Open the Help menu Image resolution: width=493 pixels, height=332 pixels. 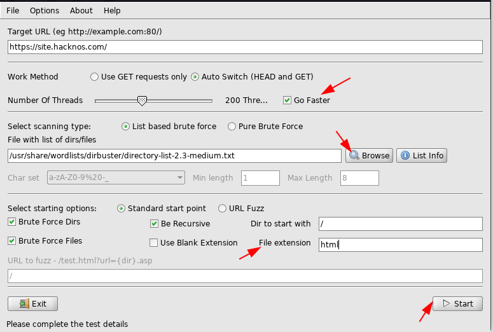point(112,11)
